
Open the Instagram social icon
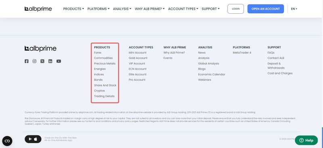click(34, 61)
